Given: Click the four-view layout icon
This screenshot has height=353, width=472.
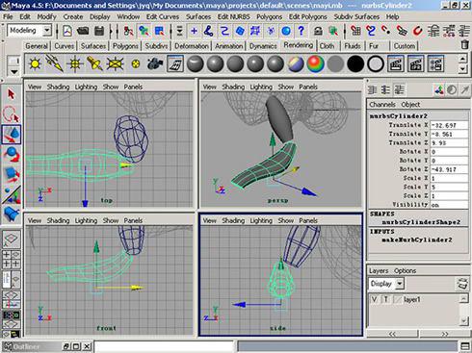Looking at the screenshot, I should point(12,259).
